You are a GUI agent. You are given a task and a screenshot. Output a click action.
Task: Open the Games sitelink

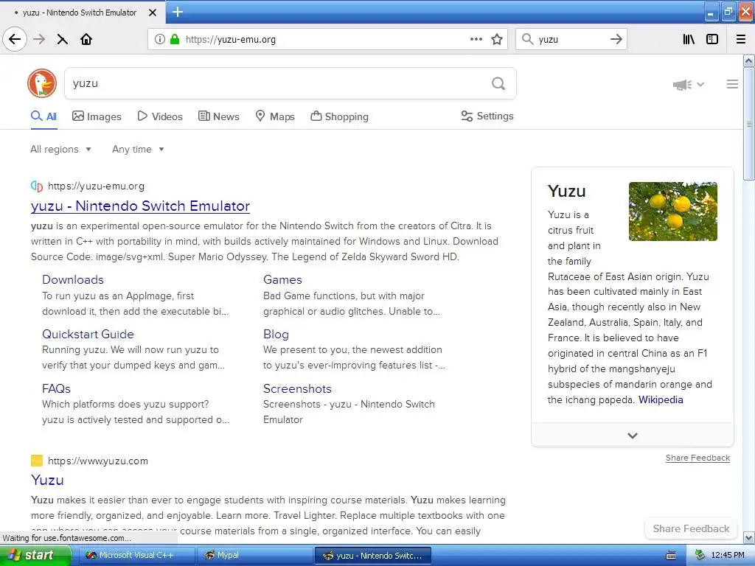click(282, 279)
